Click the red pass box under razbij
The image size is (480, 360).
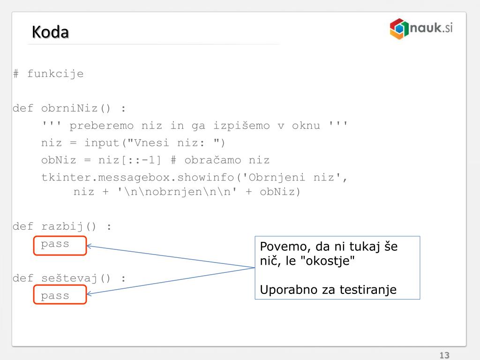pos(60,246)
